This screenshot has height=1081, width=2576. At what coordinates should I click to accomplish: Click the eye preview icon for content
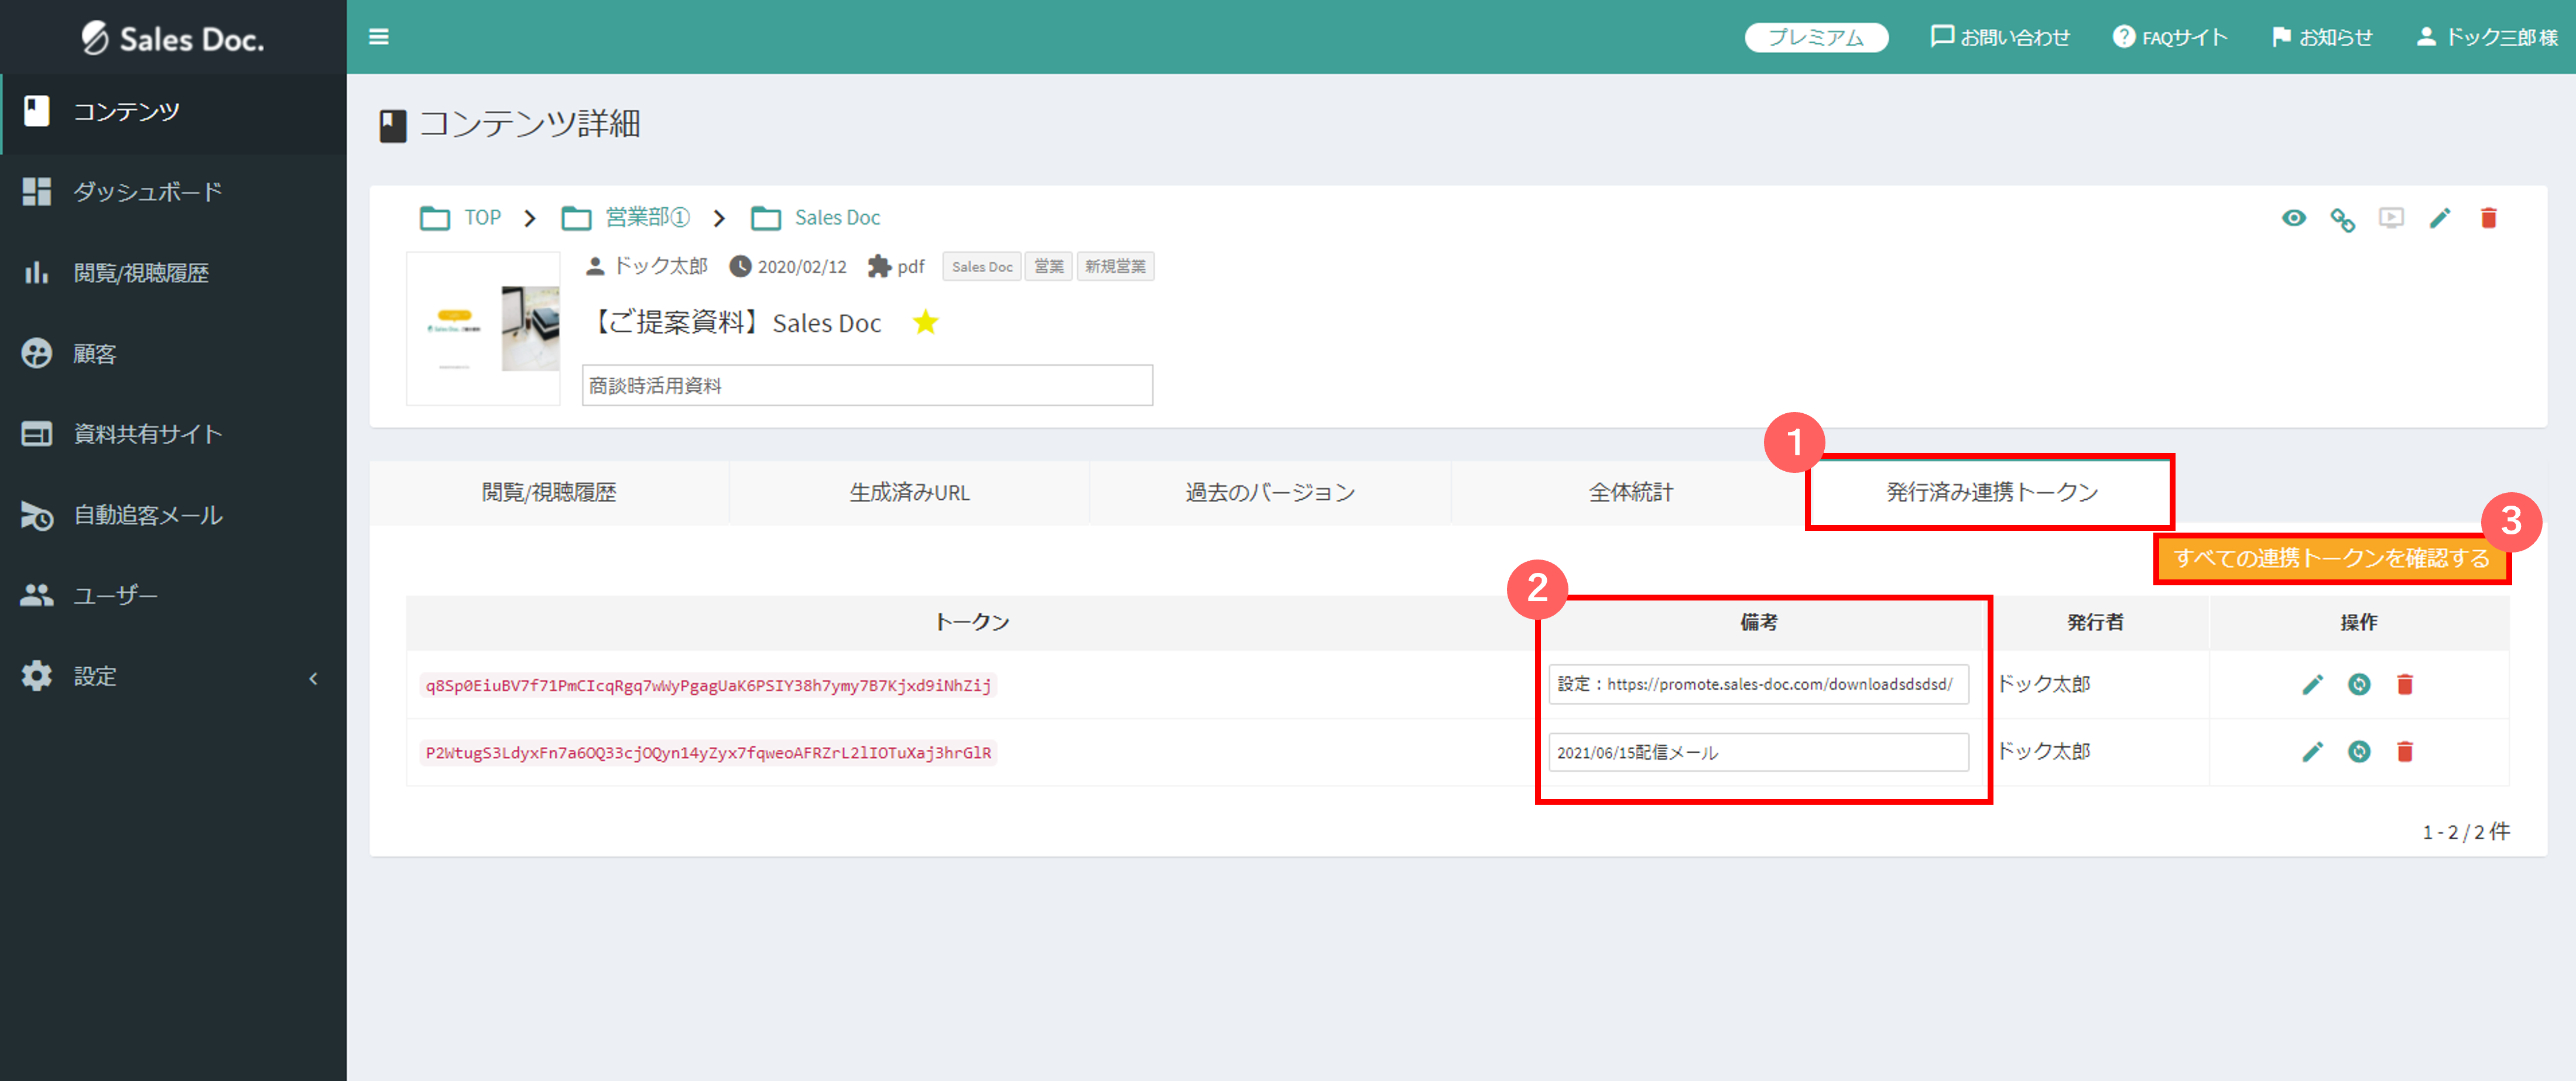(x=2293, y=218)
